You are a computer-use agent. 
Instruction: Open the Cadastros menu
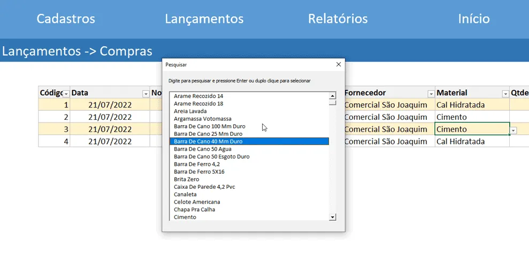click(66, 19)
